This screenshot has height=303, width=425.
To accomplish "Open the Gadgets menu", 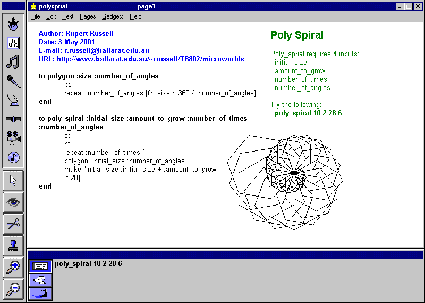I will [113, 16].
